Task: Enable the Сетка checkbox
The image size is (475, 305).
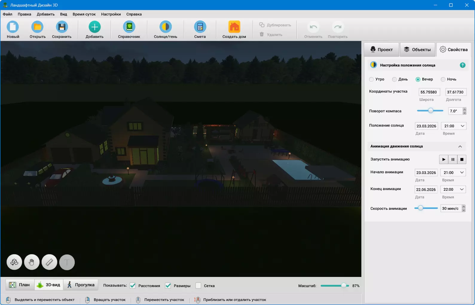Action: point(198,286)
